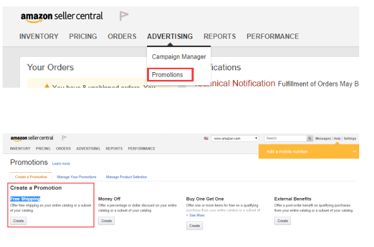
Task: Click the Search input field
Action: (286, 139)
